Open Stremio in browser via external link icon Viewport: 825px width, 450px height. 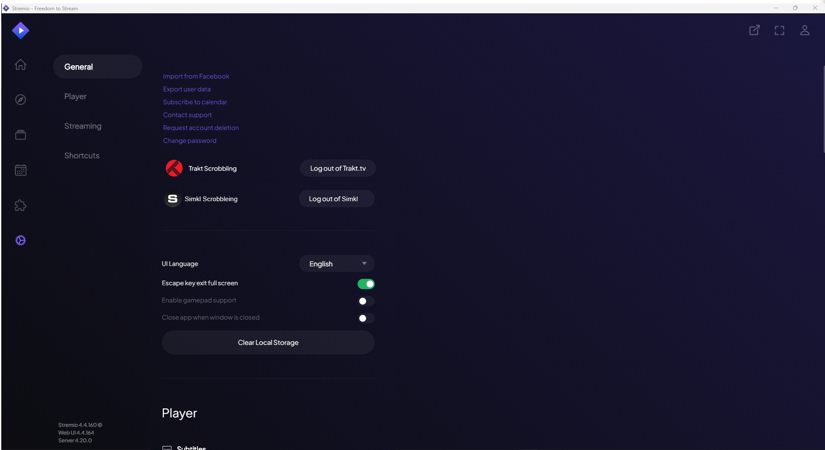(x=755, y=30)
